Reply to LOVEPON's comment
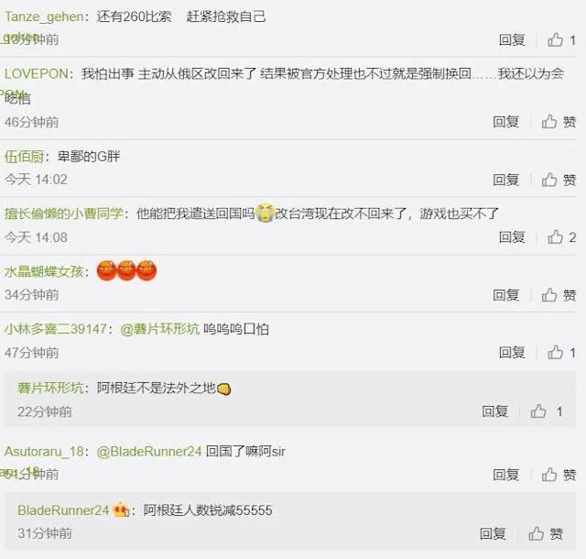 [505, 122]
